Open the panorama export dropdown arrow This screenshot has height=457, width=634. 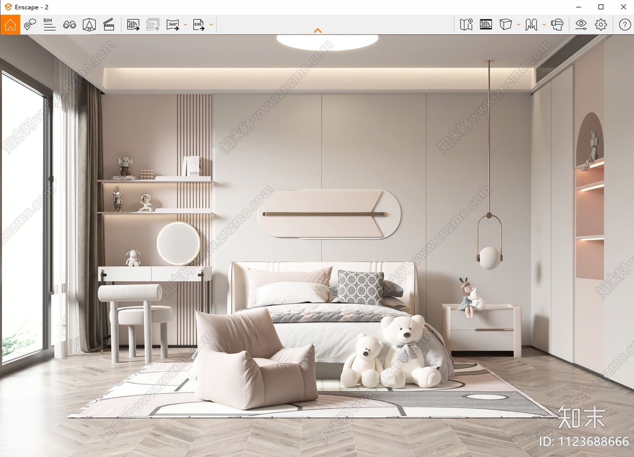185,25
